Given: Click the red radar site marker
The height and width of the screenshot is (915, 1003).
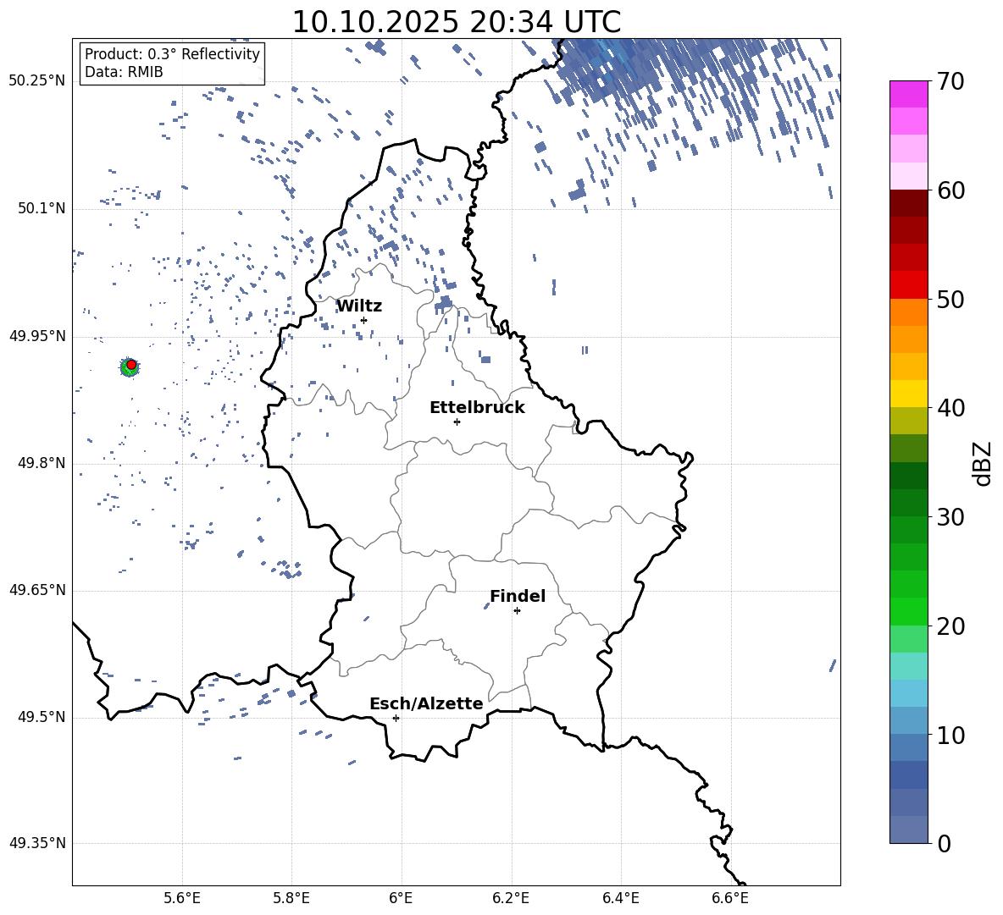Looking at the screenshot, I should (131, 365).
